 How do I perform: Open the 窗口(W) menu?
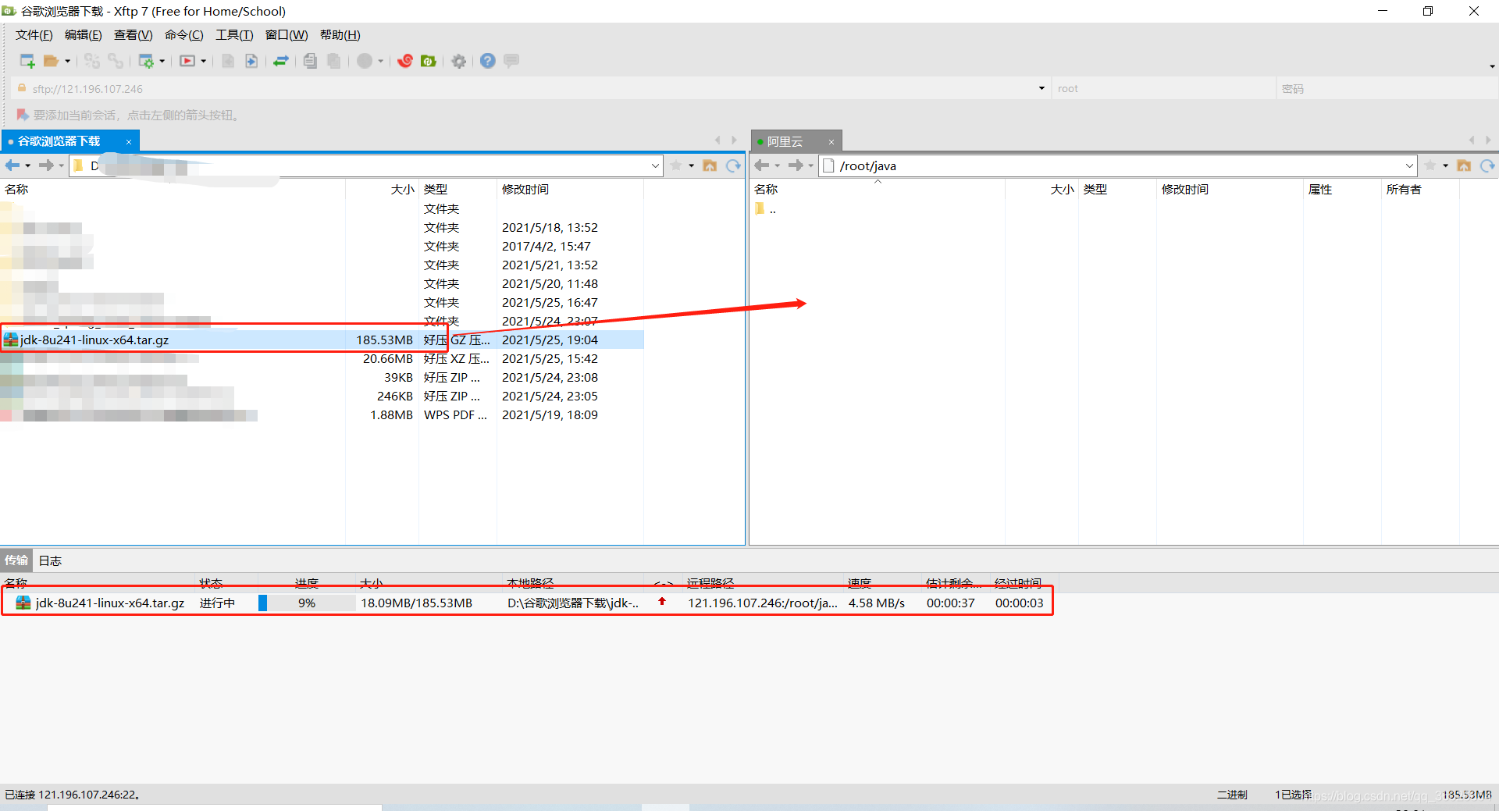(x=287, y=35)
